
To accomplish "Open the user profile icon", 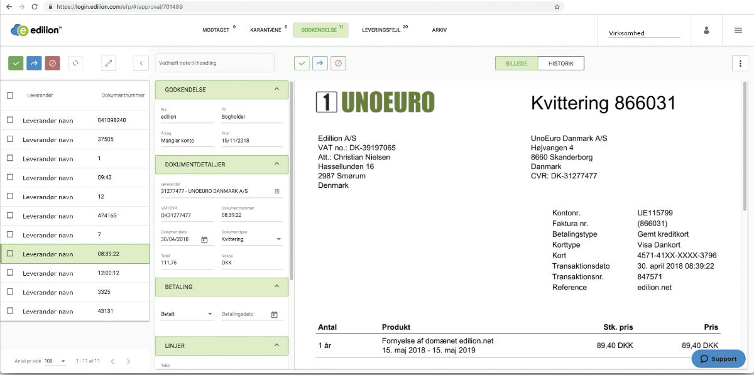I will tap(707, 31).
